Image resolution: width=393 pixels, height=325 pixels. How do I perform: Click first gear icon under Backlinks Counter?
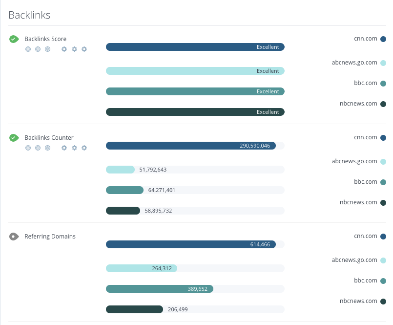coord(64,148)
